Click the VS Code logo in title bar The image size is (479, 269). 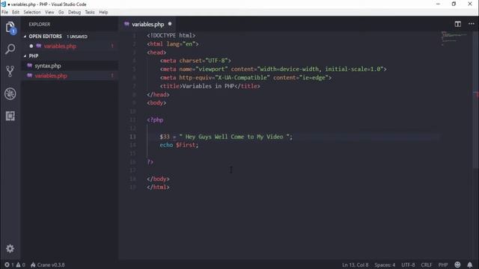click(3, 4)
